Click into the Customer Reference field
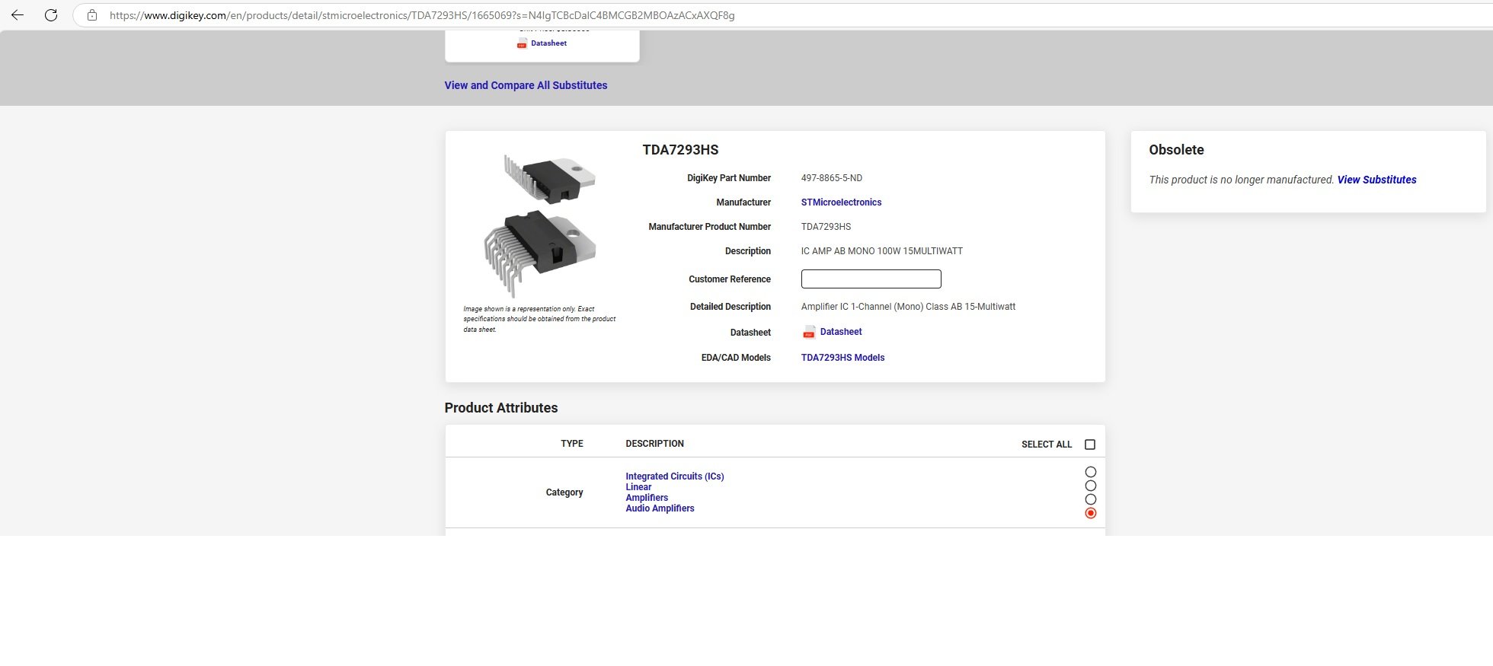 coord(871,279)
